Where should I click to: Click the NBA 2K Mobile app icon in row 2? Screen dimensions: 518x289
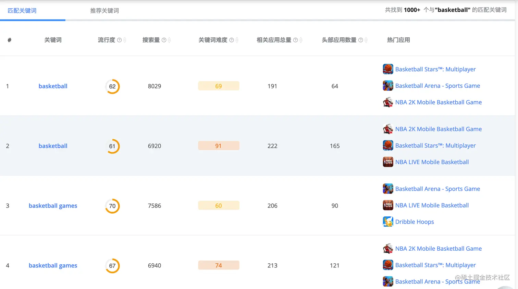[388, 128]
